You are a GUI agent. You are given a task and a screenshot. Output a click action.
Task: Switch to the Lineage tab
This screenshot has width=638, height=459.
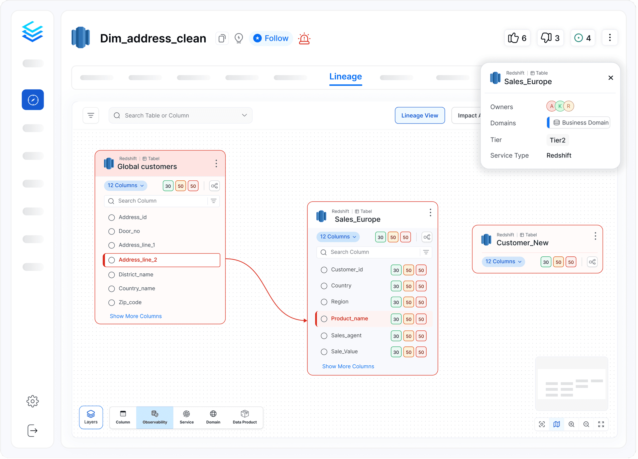(x=345, y=77)
